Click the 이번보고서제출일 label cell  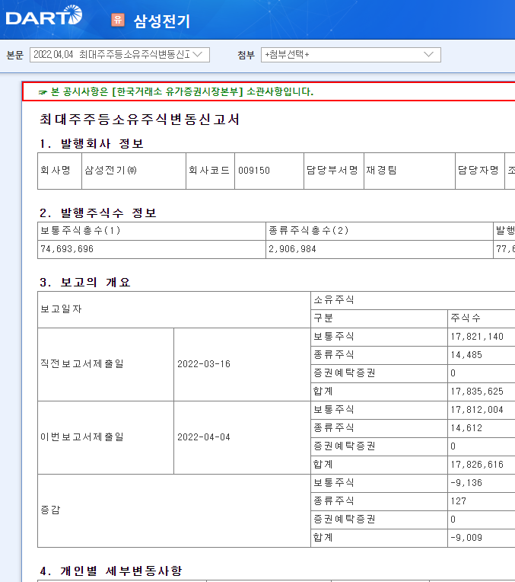pyautogui.click(x=106, y=437)
